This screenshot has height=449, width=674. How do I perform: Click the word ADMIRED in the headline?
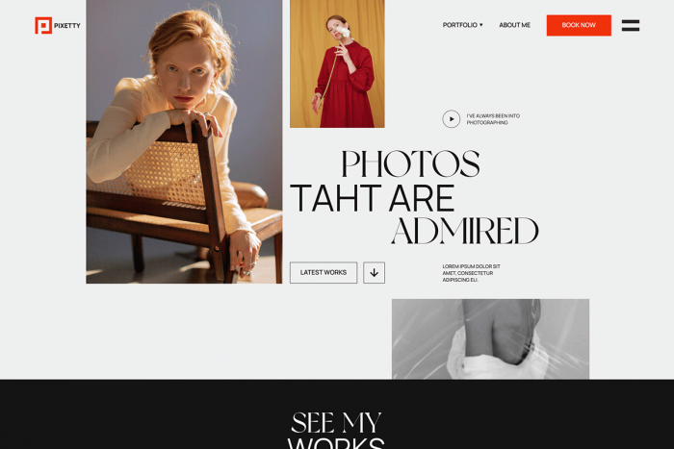[x=465, y=231]
